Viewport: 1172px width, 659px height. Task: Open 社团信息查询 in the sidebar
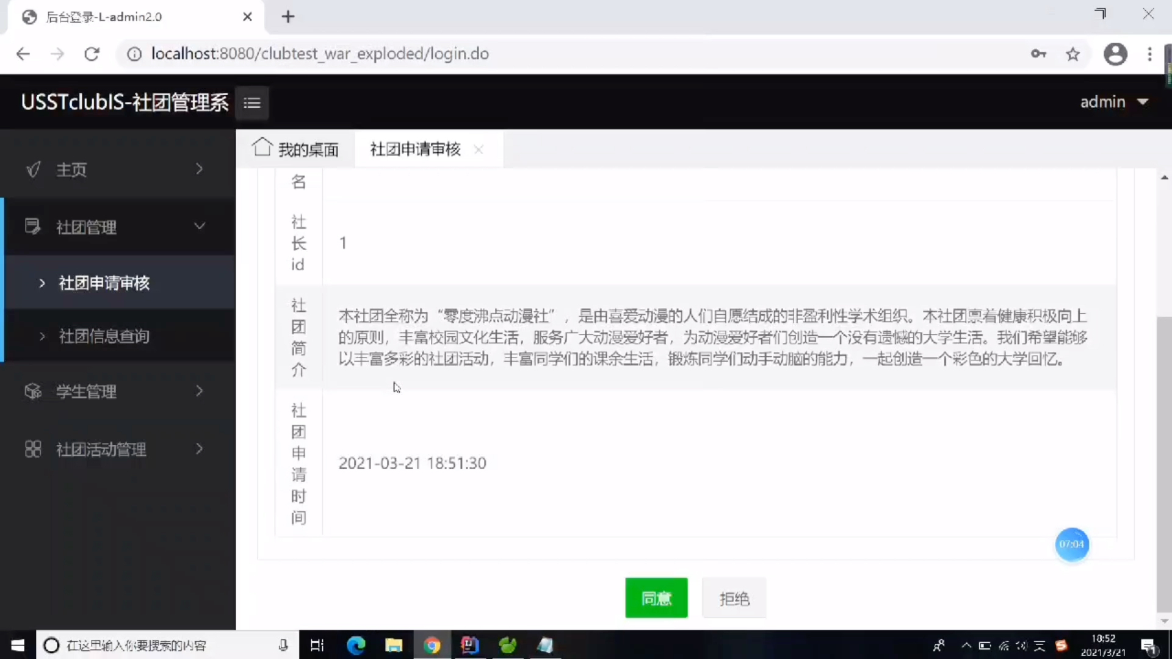[x=104, y=336]
